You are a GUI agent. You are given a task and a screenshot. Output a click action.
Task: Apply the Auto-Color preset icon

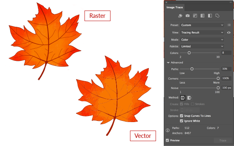pos(180,16)
